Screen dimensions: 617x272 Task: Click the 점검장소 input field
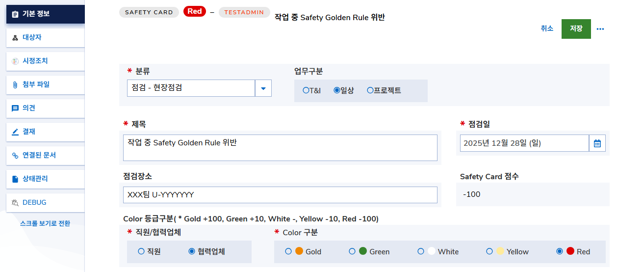tap(280, 195)
